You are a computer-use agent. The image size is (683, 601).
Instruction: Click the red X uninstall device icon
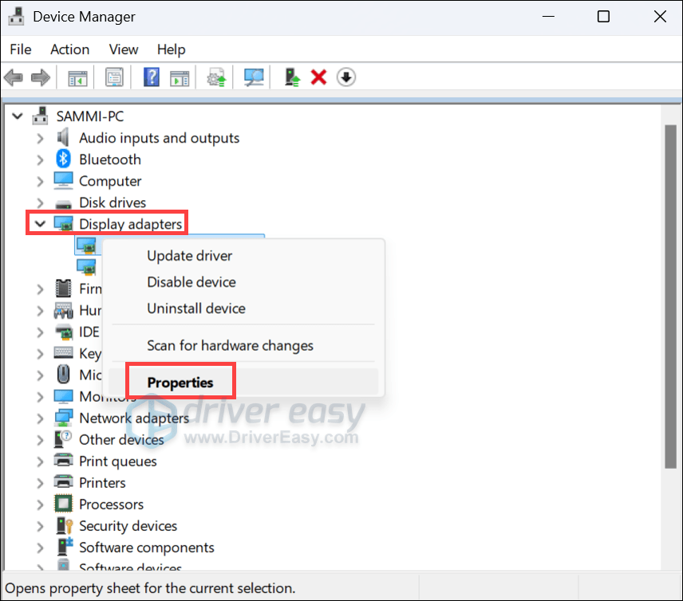(x=318, y=77)
